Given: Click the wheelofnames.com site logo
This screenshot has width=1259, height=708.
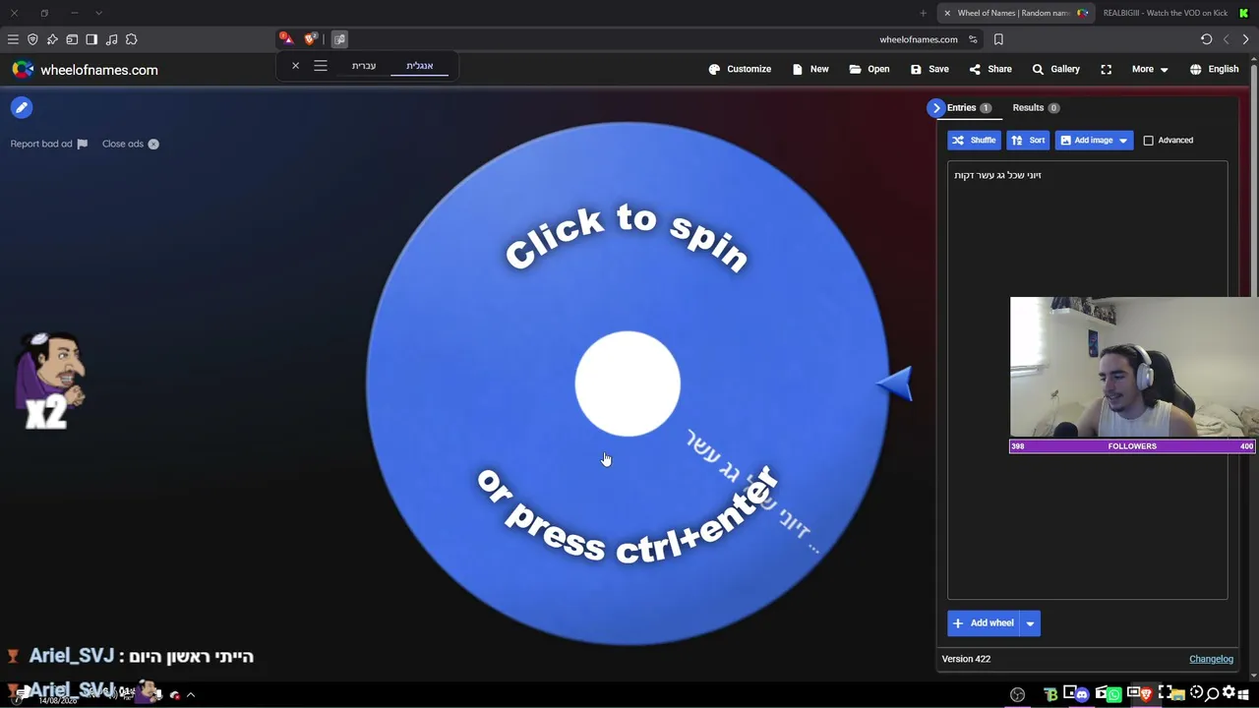Looking at the screenshot, I should coord(85,70).
